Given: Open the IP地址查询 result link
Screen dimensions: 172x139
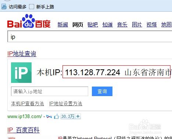Looking at the screenshot, I should [x=22, y=54].
